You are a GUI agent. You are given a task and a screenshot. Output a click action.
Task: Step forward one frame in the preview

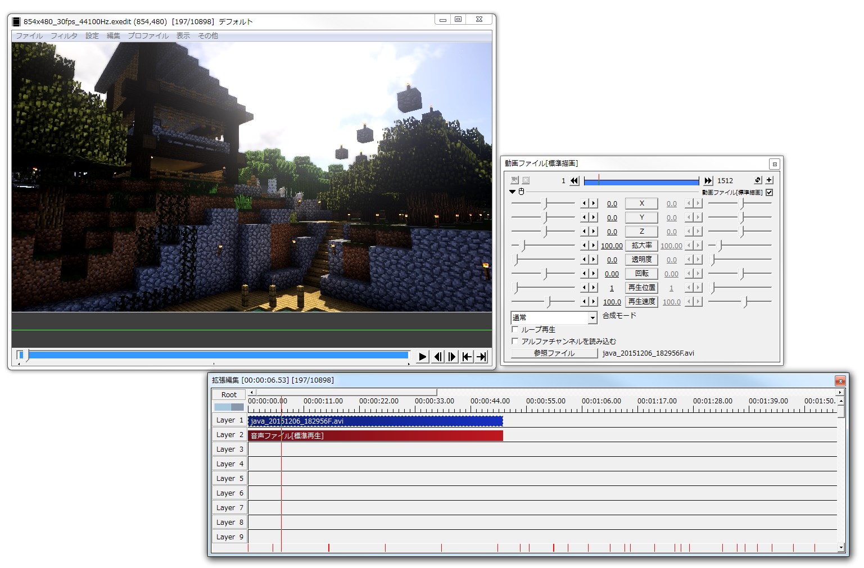pos(453,356)
